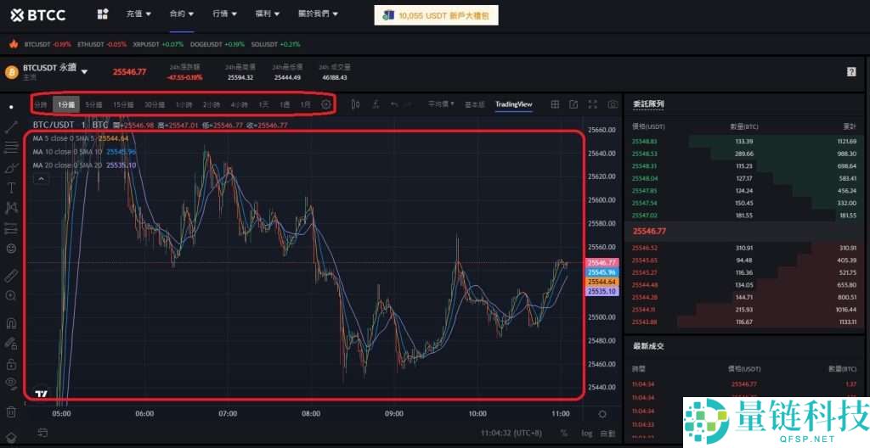Click the pop-out chart icon
Image resolution: width=870 pixels, height=448 pixels.
click(573, 104)
